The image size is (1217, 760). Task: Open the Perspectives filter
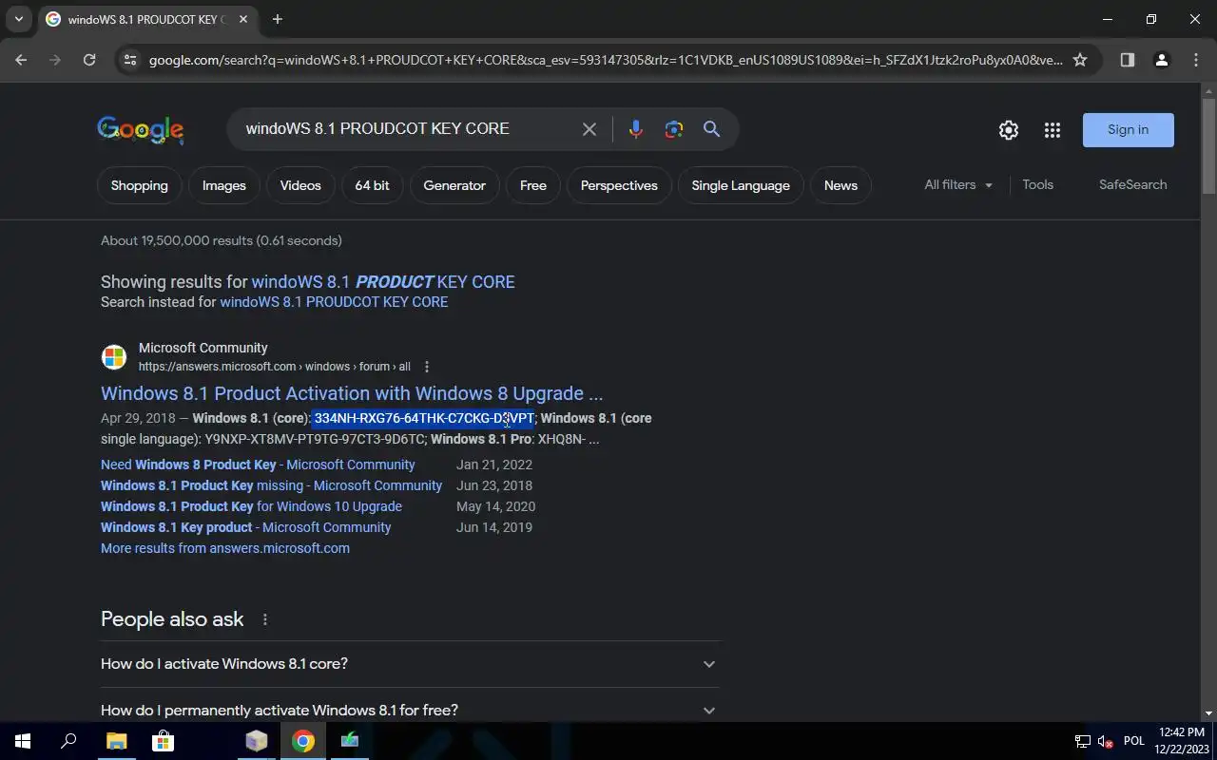point(619,185)
